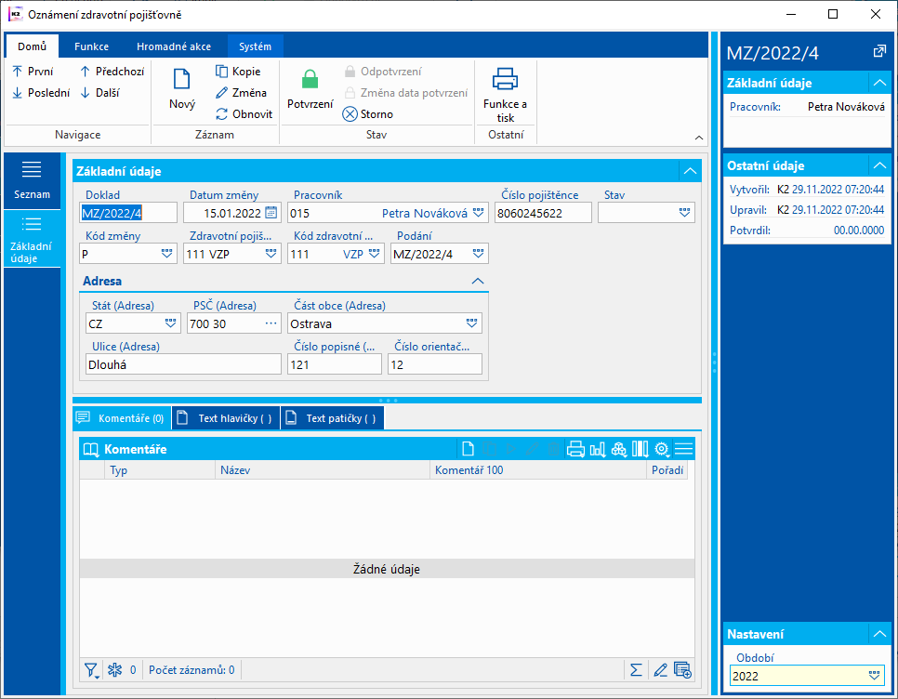
Task: Collapse the Adresa section
Action: click(478, 281)
